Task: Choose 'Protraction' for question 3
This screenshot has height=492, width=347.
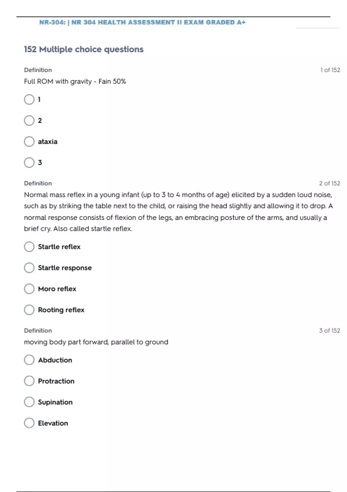Action: 29,381
